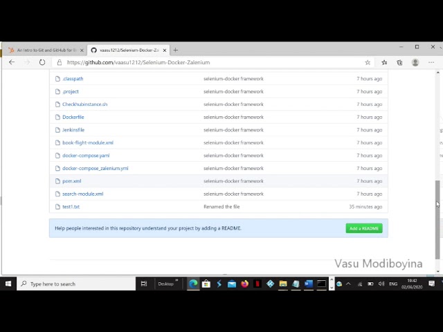Screen dimensions: 443x332
Task: Click scrollbar down arrow of the page
Action: point(438,271)
